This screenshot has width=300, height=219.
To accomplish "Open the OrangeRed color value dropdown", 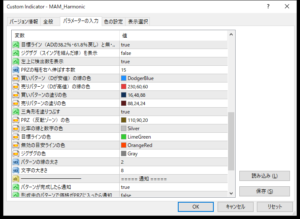I will (x=173, y=145).
